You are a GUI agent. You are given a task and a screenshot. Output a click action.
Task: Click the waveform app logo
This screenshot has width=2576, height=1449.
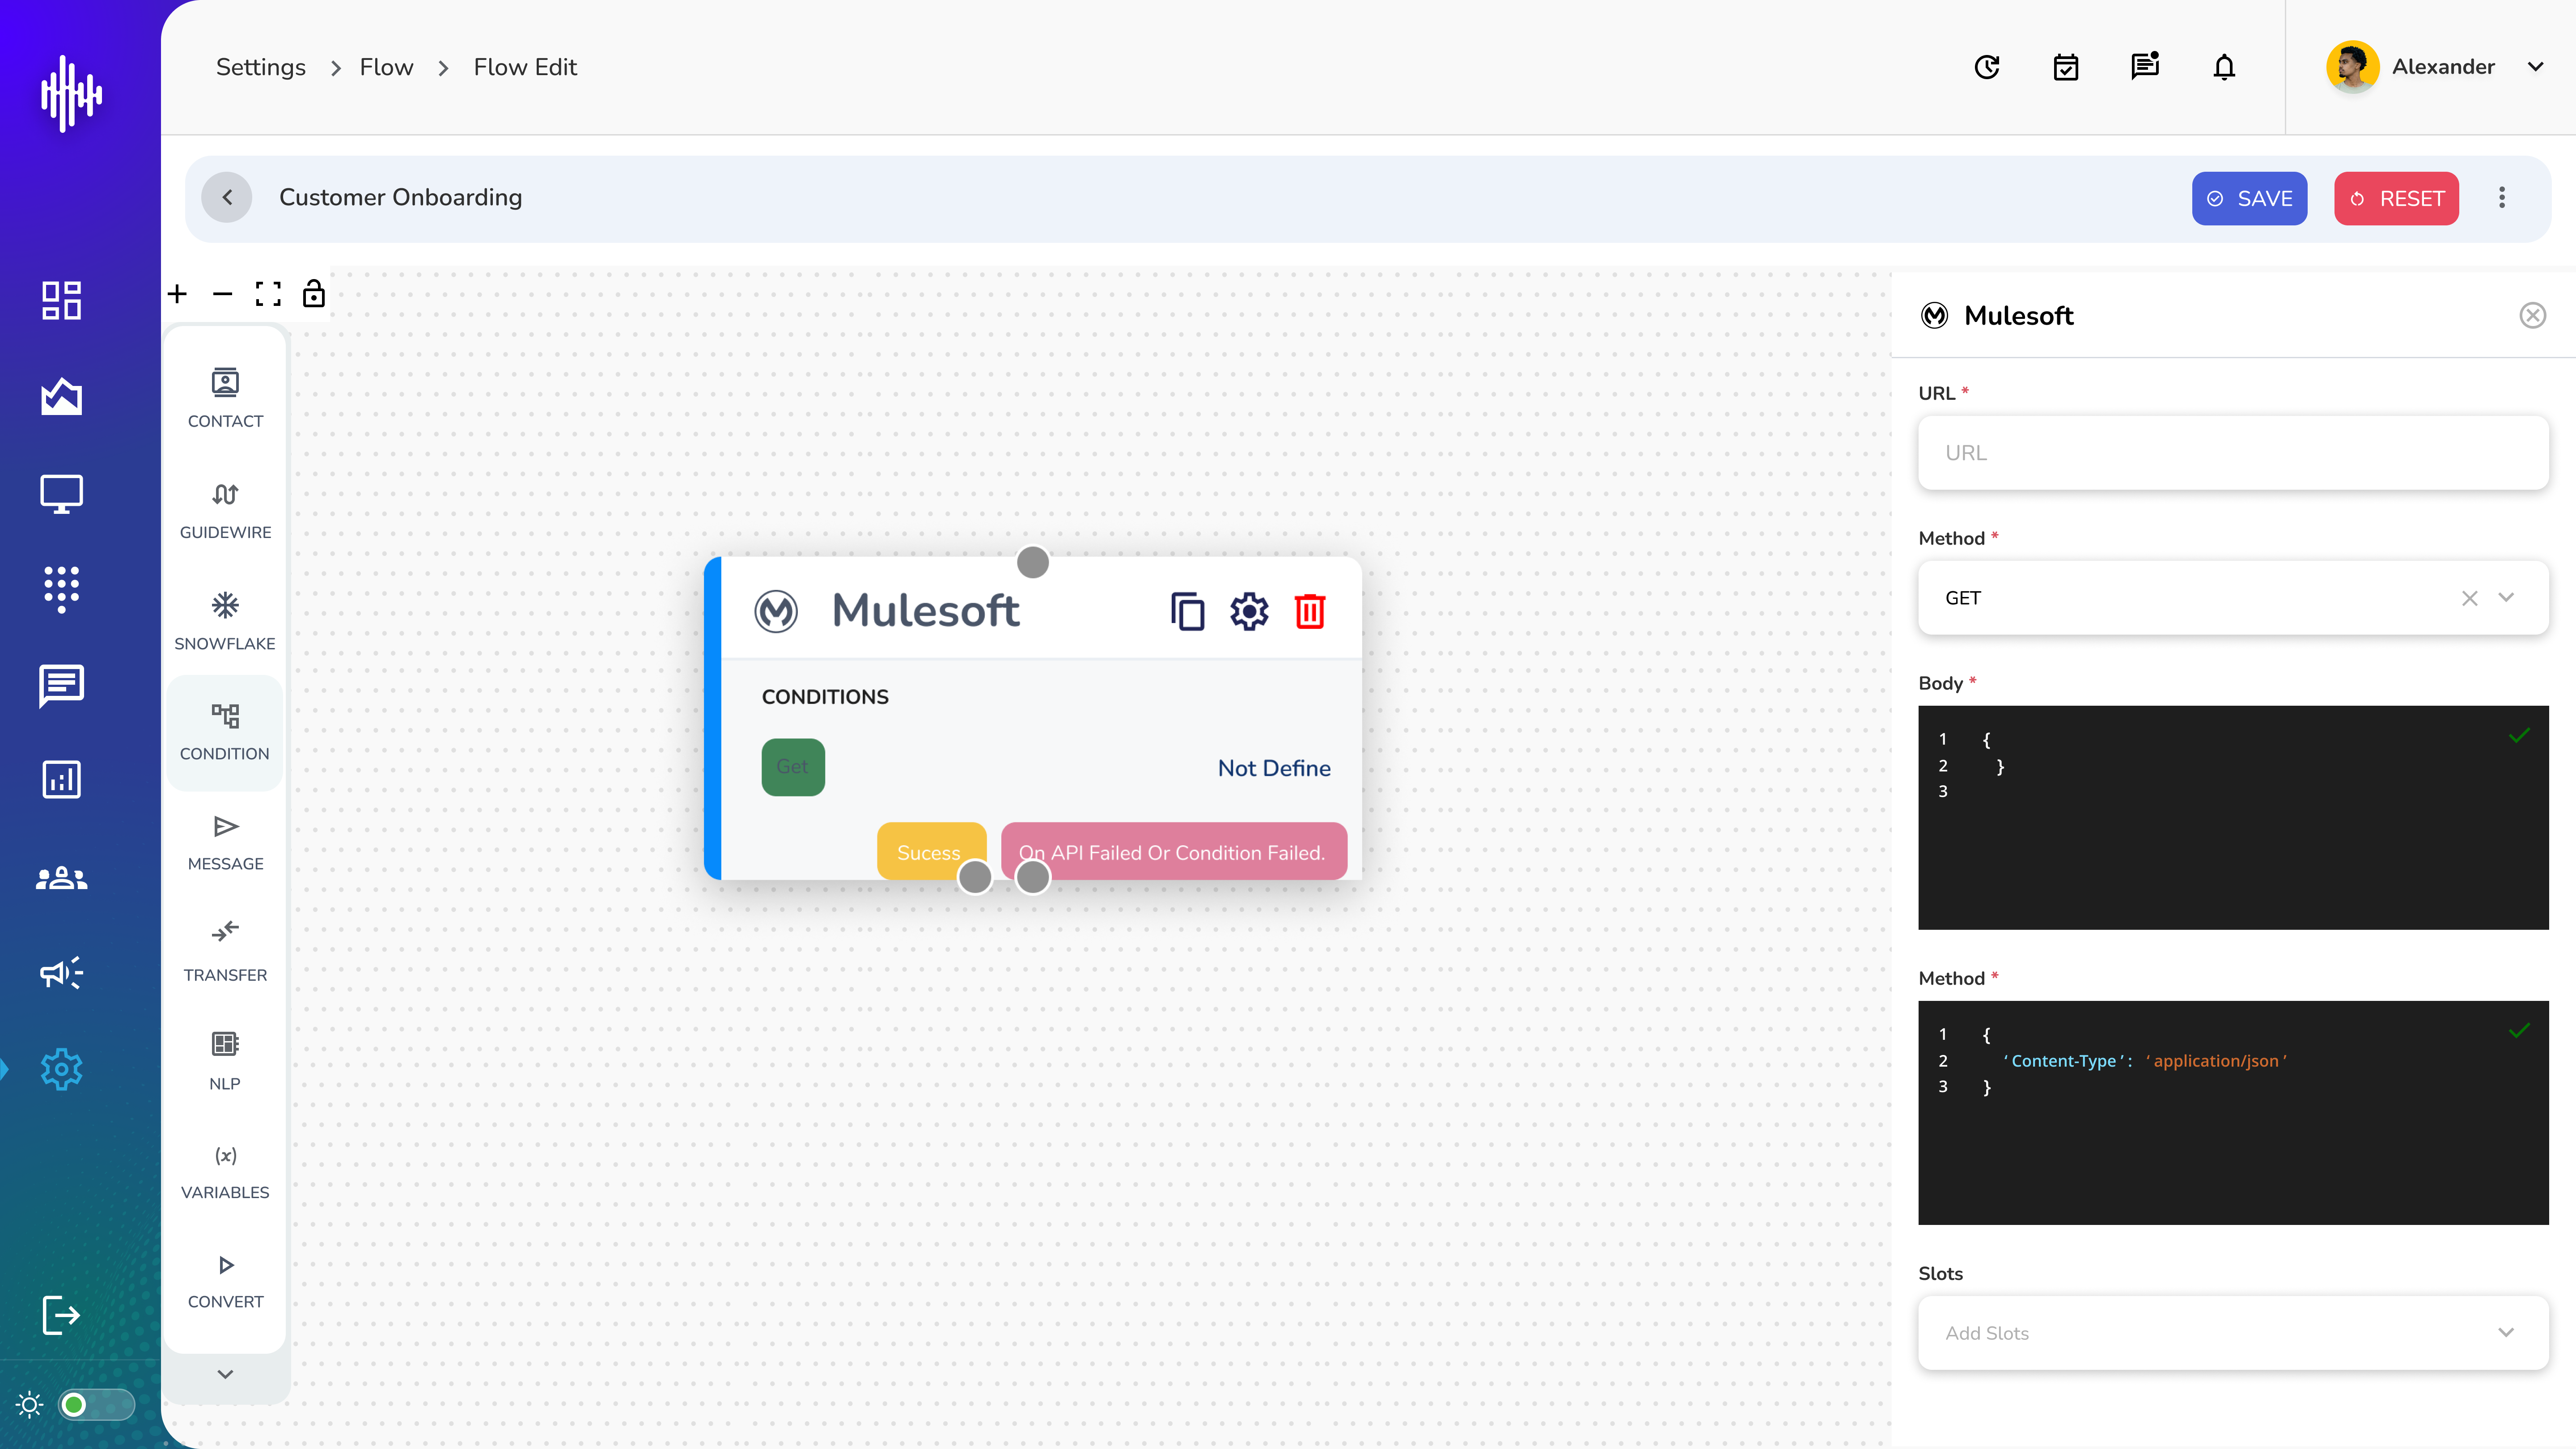click(x=71, y=94)
